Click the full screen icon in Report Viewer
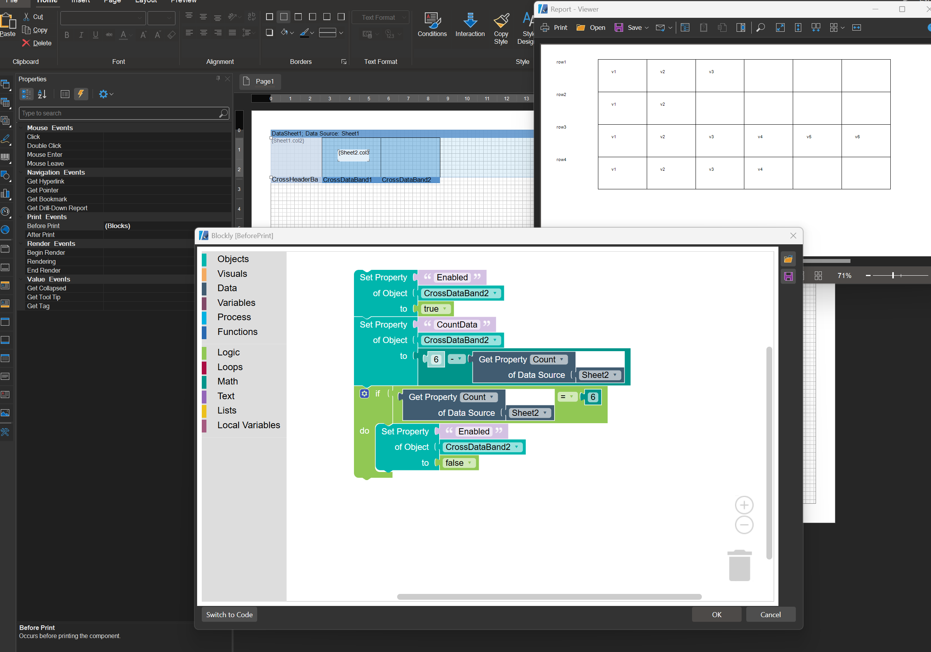Image resolution: width=931 pixels, height=652 pixels. point(780,27)
